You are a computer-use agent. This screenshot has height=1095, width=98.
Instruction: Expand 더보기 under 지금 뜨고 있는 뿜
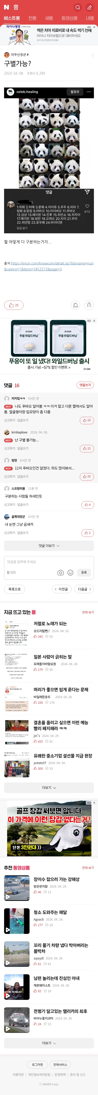49,787
